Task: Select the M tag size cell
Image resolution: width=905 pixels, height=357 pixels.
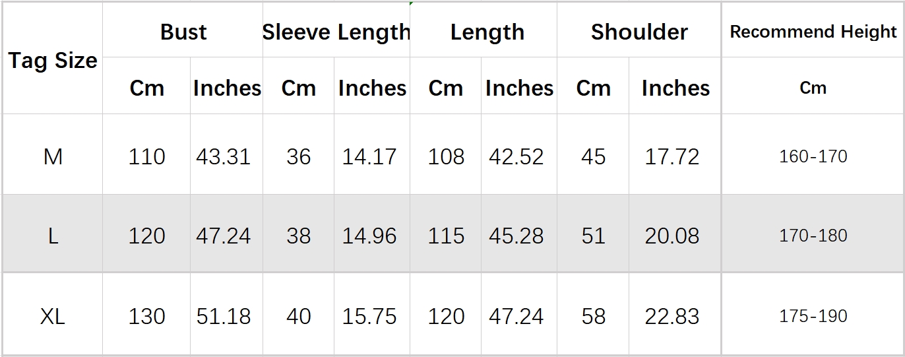Action: tap(53, 157)
